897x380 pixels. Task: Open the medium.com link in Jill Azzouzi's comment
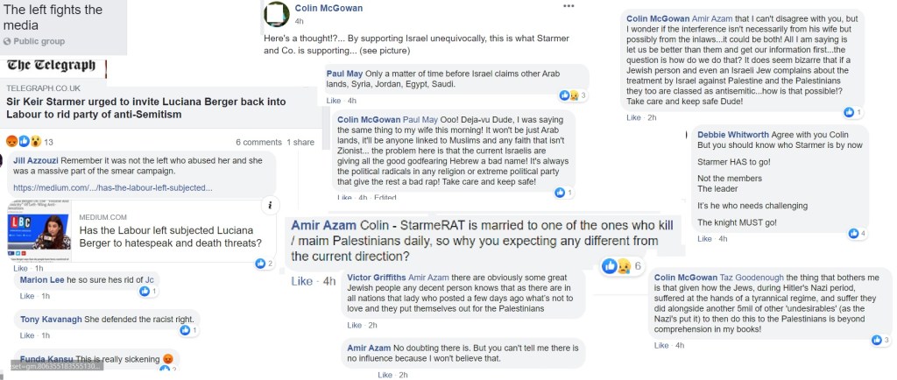(111, 187)
